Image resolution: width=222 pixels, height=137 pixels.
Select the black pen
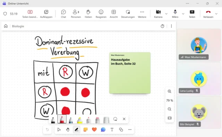[x=53, y=120]
